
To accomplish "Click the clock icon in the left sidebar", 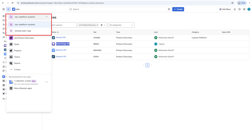I will tap(4, 20).
